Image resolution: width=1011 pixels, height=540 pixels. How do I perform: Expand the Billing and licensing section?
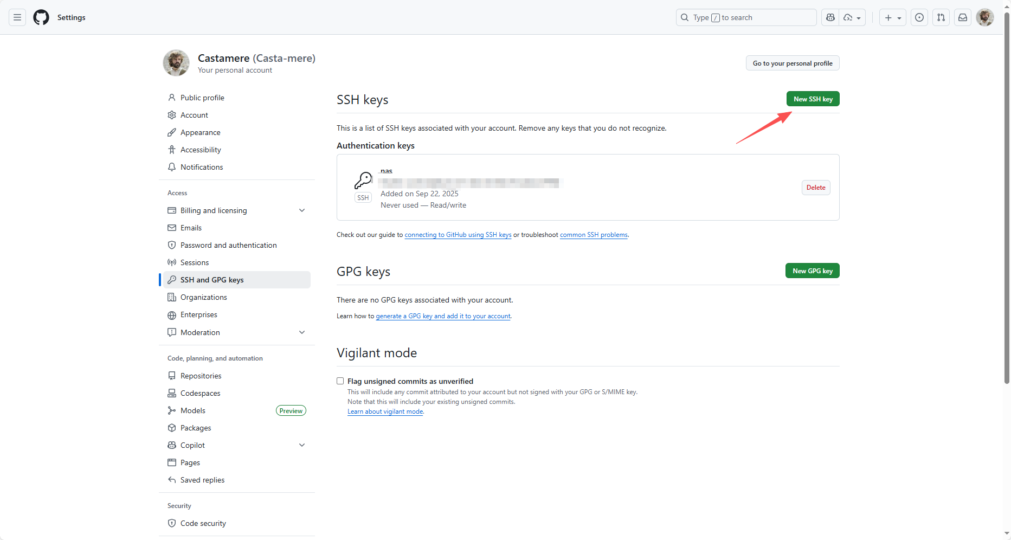pyautogui.click(x=302, y=210)
